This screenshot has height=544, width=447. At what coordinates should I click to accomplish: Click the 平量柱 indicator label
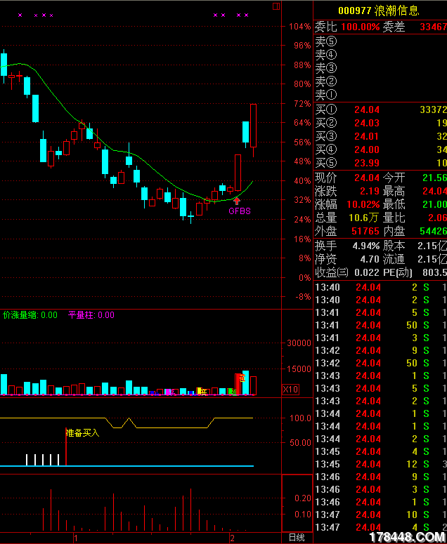(90, 315)
